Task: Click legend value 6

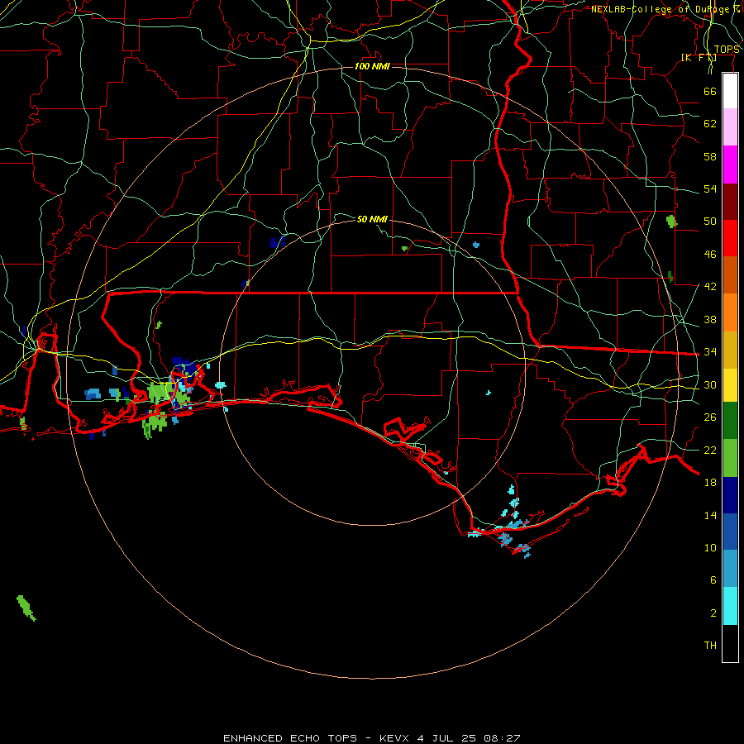Action: click(713, 580)
